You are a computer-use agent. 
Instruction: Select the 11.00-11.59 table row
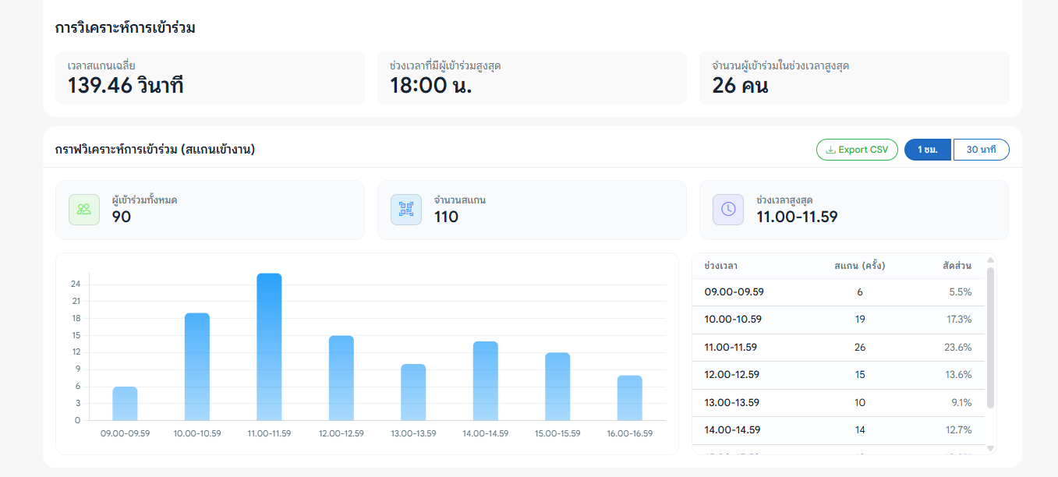point(838,348)
